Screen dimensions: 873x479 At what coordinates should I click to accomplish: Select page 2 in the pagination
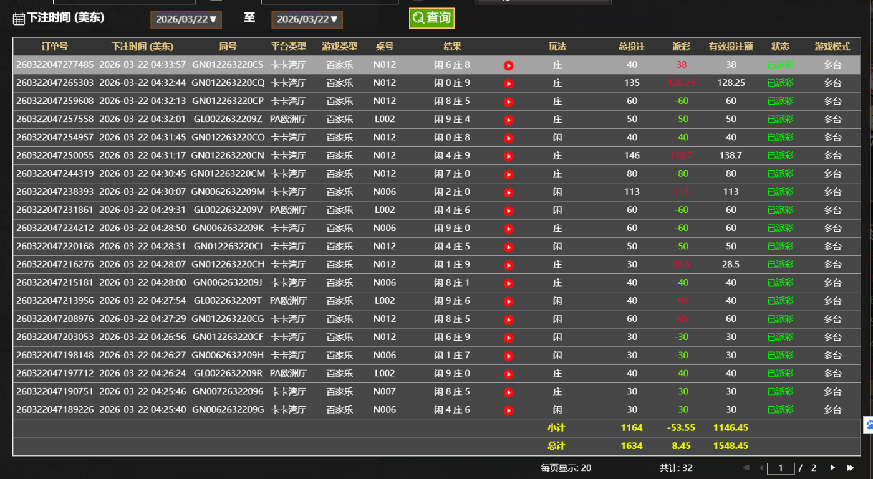[813, 467]
